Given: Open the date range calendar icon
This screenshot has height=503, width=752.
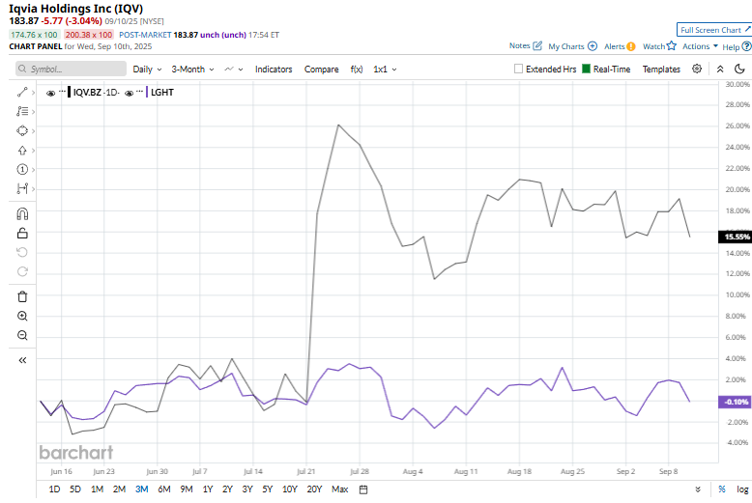Looking at the screenshot, I should [x=363, y=489].
